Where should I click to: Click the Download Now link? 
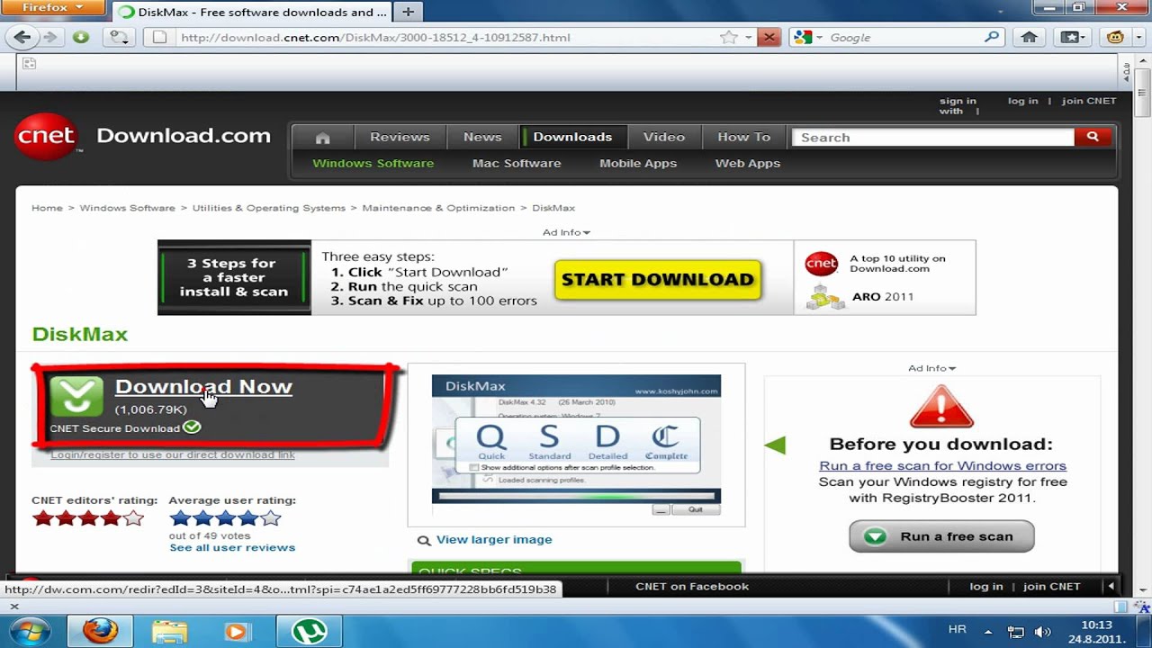[203, 386]
